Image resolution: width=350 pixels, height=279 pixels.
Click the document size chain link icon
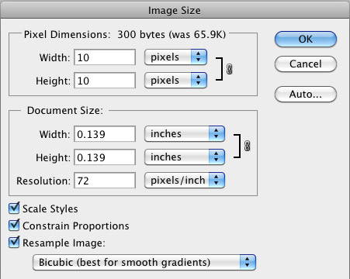[248, 146]
